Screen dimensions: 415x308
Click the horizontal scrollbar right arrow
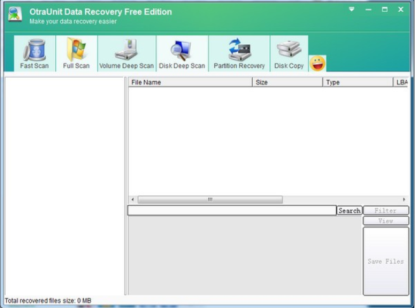click(404, 199)
